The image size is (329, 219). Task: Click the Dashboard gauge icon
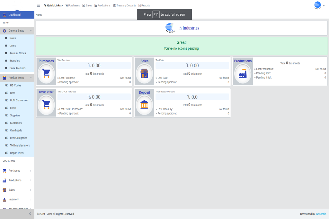click(x=4, y=15)
